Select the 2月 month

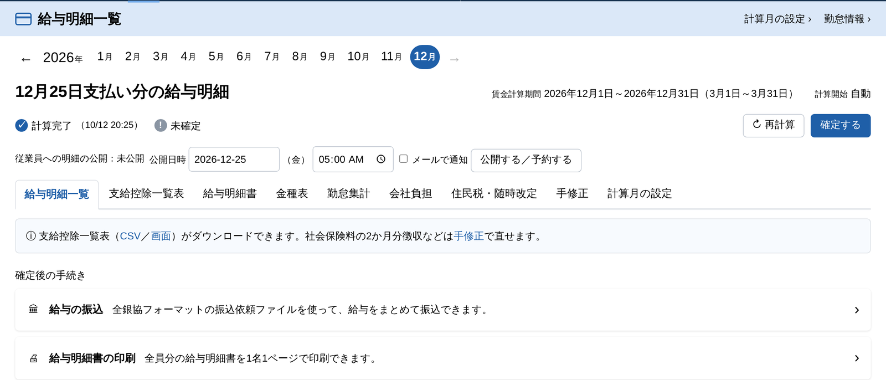pos(132,57)
